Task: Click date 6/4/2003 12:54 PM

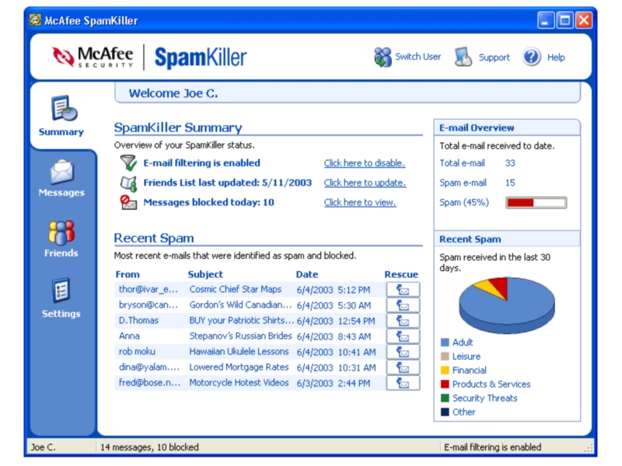Action: tap(336, 321)
